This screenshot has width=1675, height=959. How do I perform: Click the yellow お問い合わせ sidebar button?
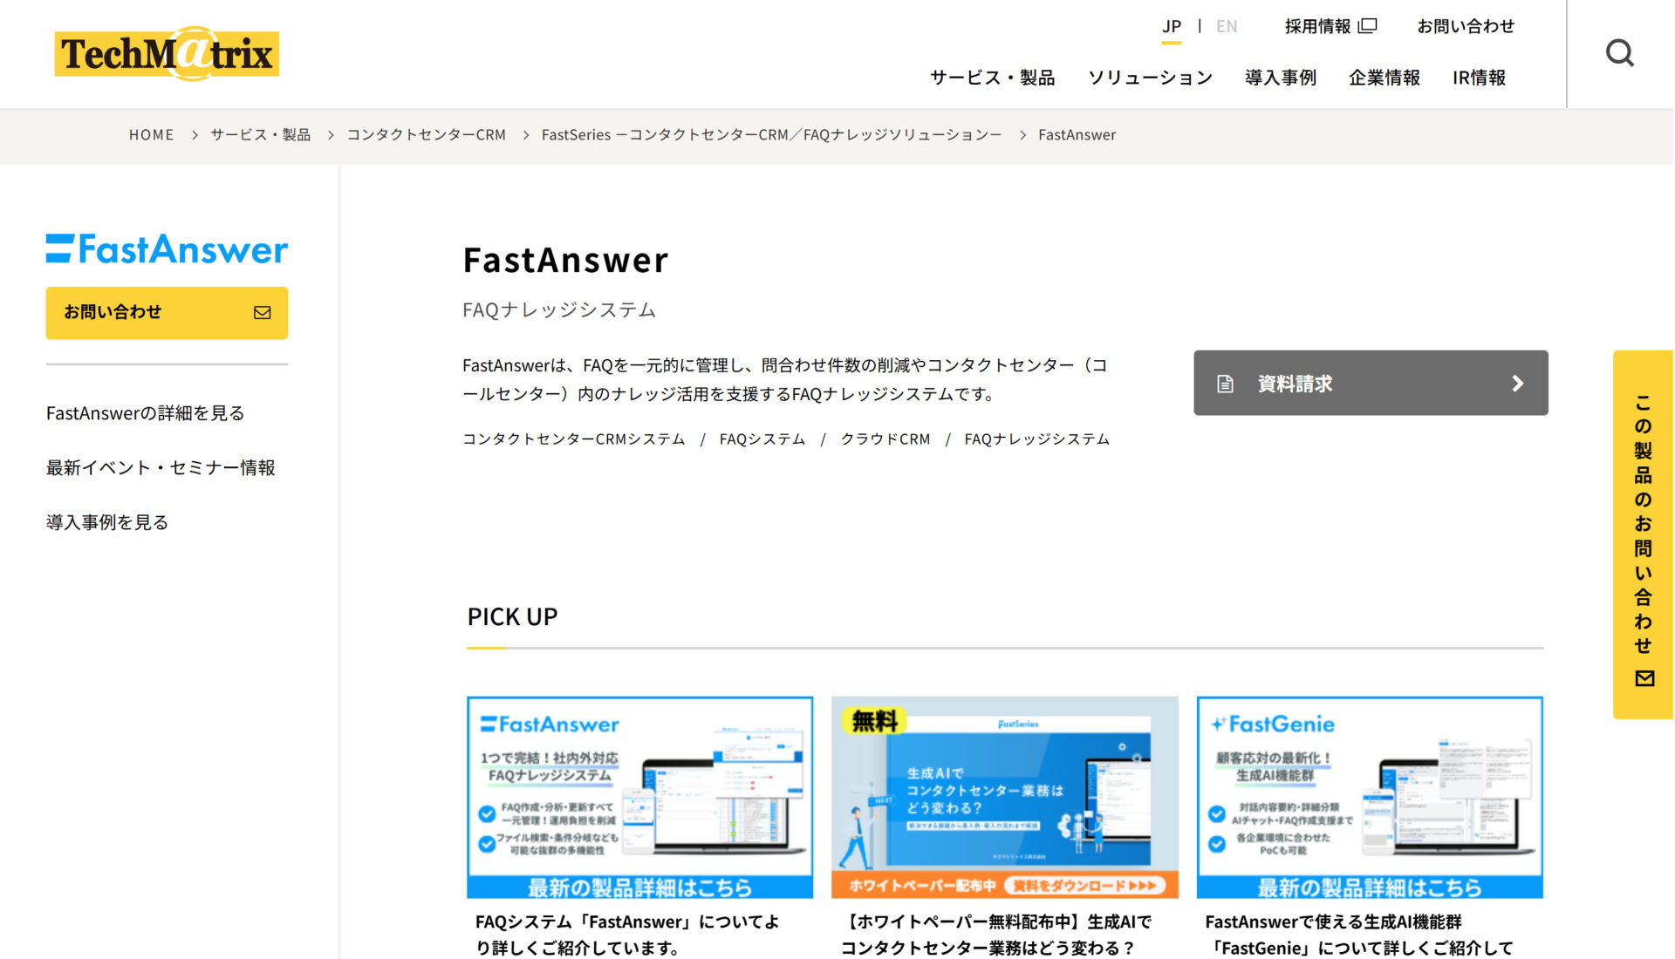coord(167,313)
